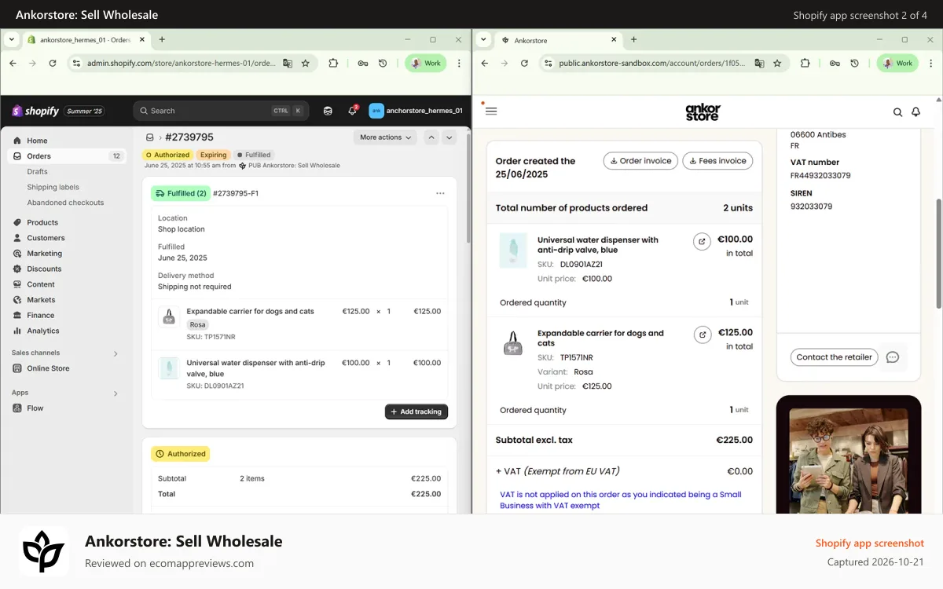Viewport: 943px width, 589px height.
Task: Open Extensions puzzle icon in Ankorstore window
Action: (x=805, y=64)
